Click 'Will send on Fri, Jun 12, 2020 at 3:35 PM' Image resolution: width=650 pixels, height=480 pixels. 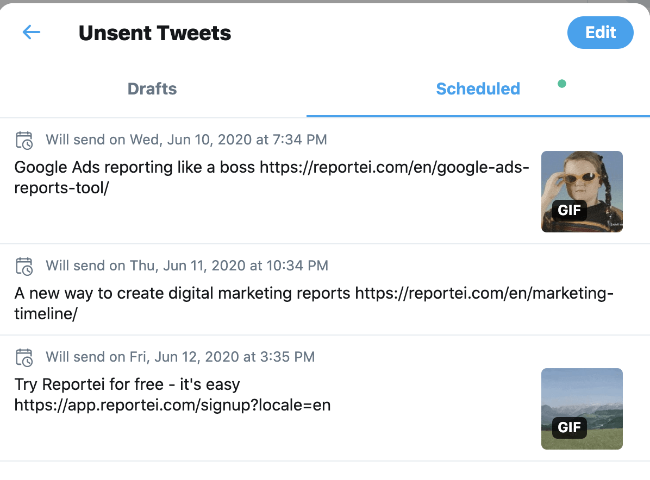180,357
